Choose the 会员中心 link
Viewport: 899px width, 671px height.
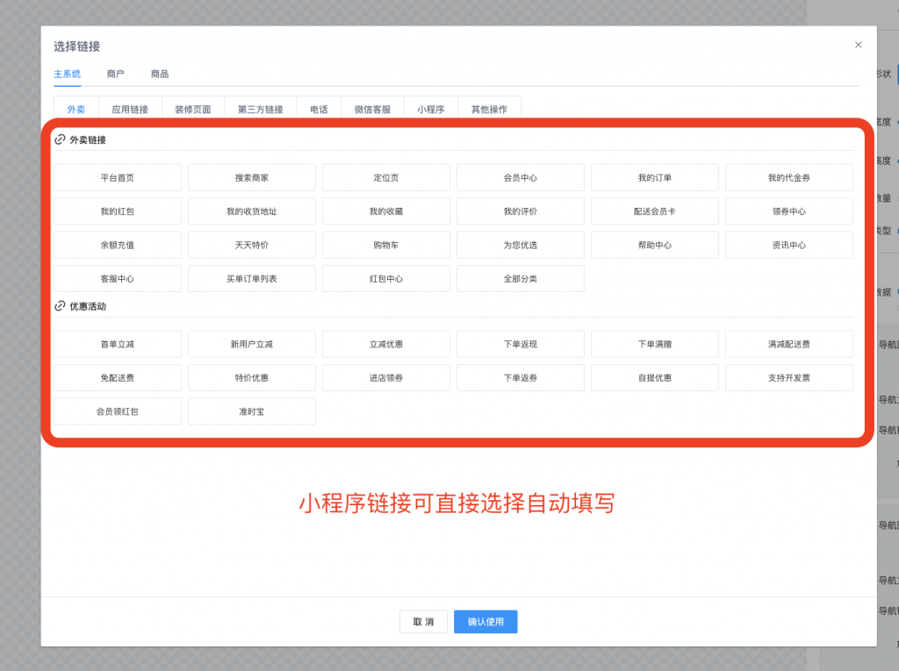click(x=520, y=177)
